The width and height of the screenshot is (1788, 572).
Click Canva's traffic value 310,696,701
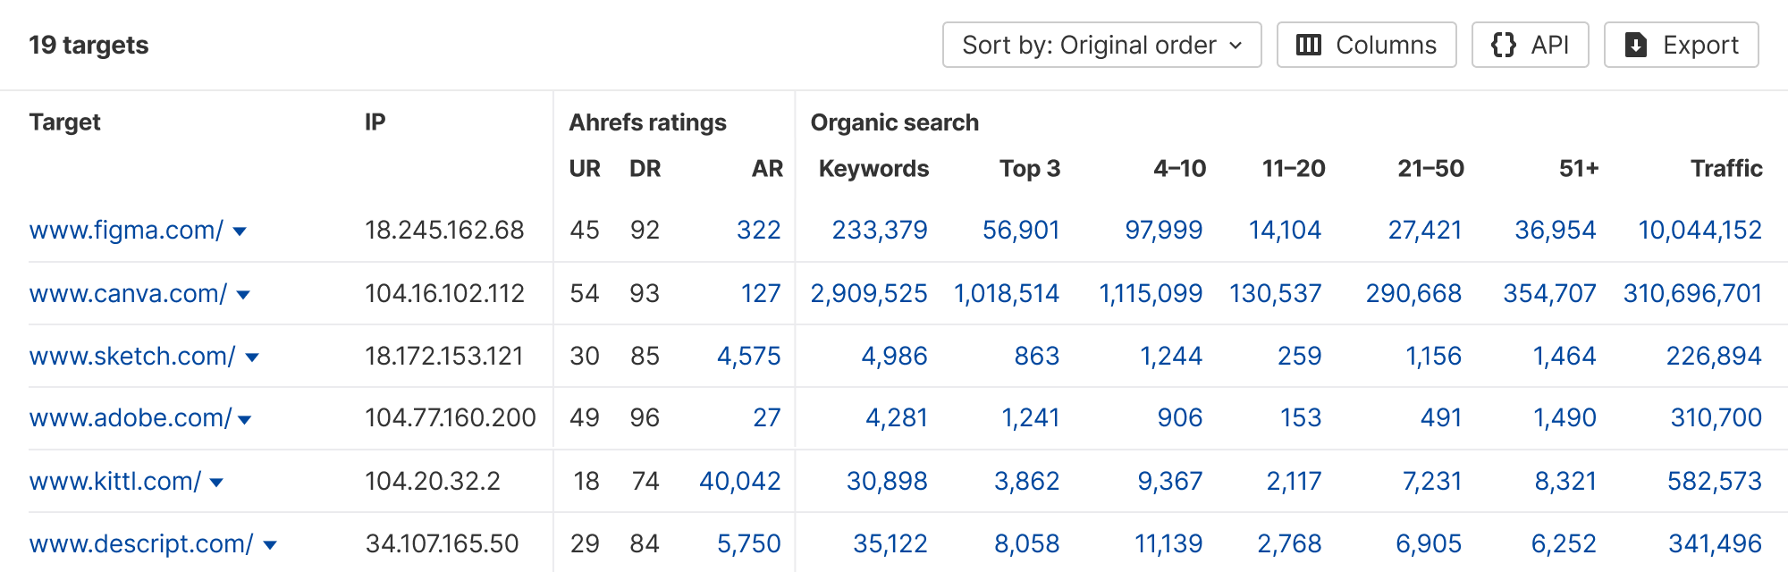[x=1693, y=293]
